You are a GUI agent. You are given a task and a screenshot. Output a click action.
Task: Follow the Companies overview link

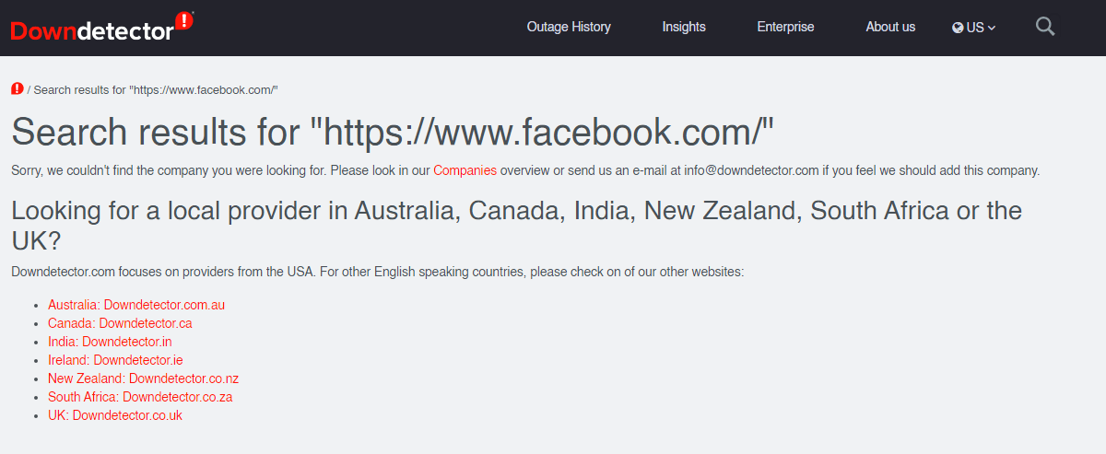(x=465, y=170)
